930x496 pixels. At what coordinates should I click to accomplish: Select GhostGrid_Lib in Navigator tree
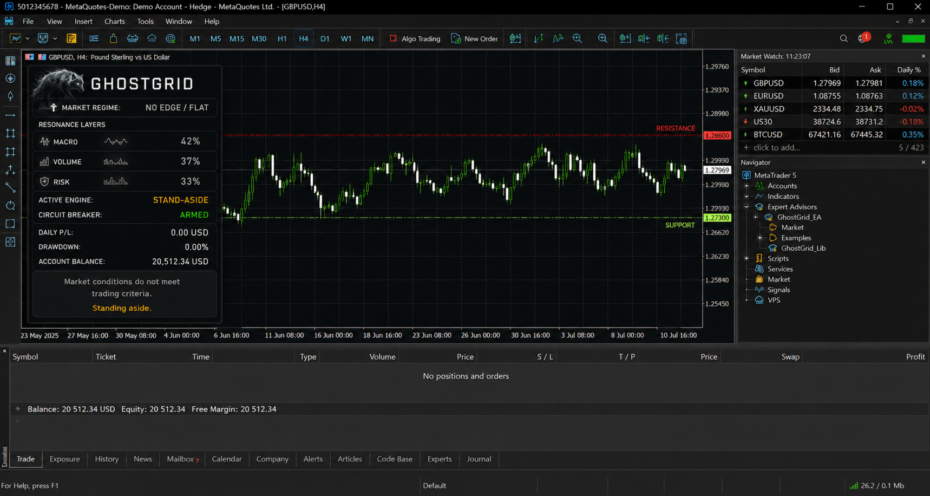tap(803, 248)
